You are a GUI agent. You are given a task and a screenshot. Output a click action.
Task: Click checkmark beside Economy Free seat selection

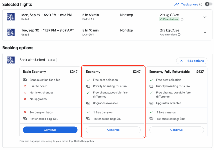(88, 80)
